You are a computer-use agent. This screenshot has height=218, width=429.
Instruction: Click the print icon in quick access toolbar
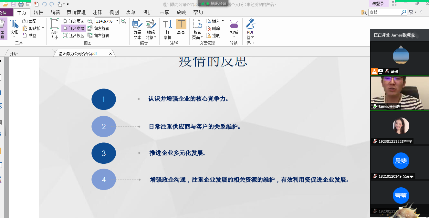(21, 4)
